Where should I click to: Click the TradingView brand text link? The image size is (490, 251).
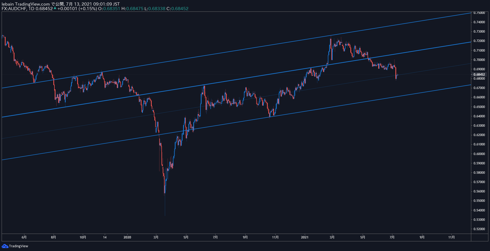18,246
